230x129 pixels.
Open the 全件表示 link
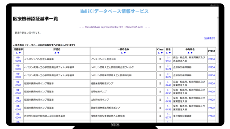[x=209, y=38]
